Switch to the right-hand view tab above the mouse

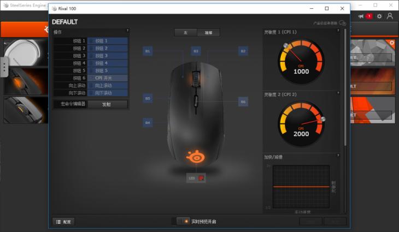[208, 33]
